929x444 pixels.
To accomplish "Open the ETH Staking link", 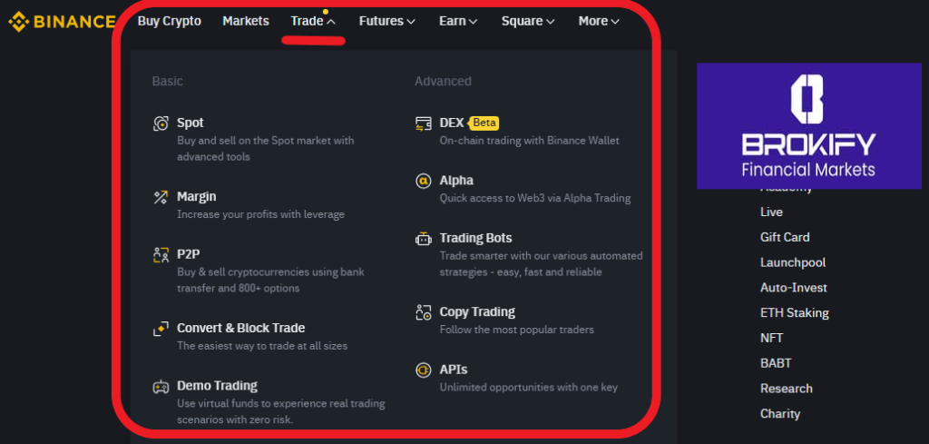I will click(795, 312).
